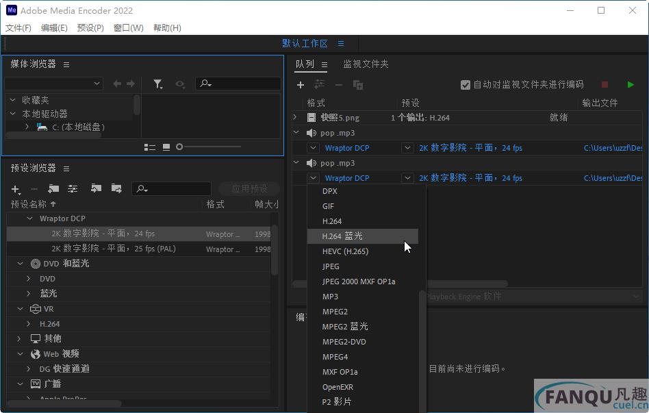Screen dimensions: 649x413
Task: Click the new preset plus icon
Action: pyautogui.click(x=16, y=189)
